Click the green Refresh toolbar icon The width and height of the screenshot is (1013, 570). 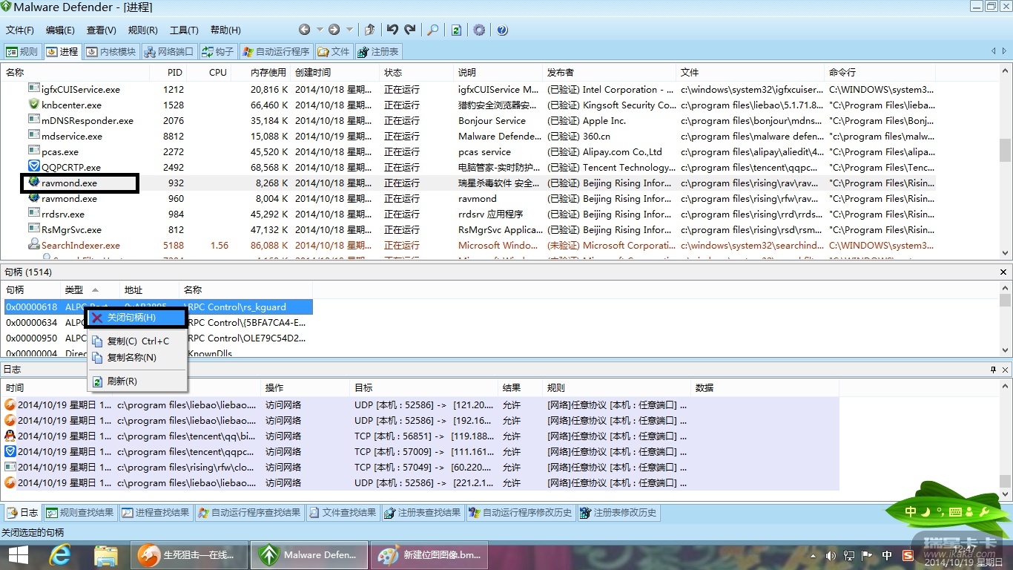click(x=457, y=30)
